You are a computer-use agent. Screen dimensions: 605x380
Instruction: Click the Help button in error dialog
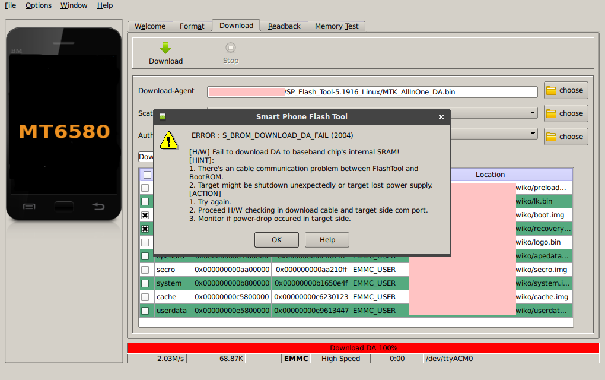(327, 240)
